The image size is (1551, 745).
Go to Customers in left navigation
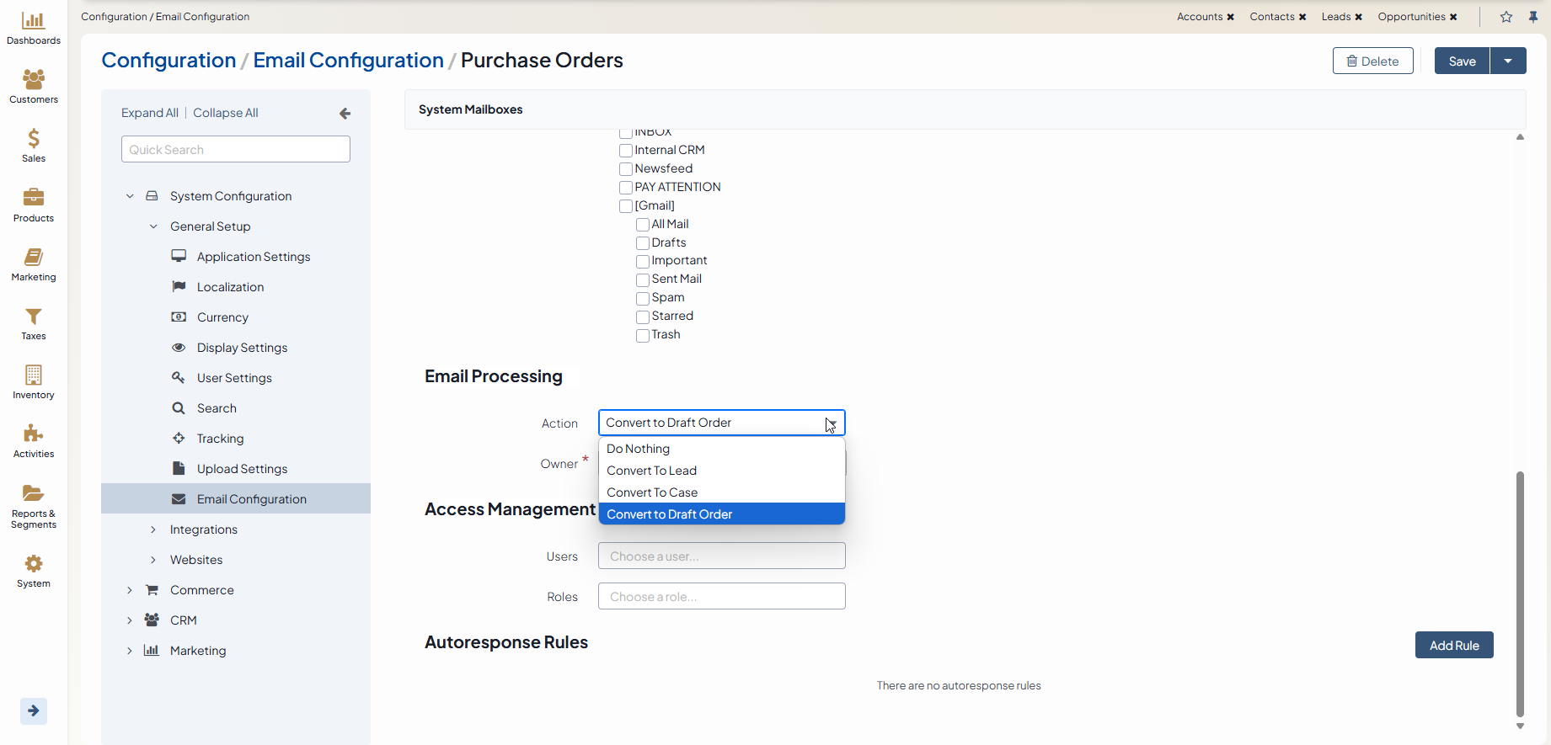[x=34, y=81]
